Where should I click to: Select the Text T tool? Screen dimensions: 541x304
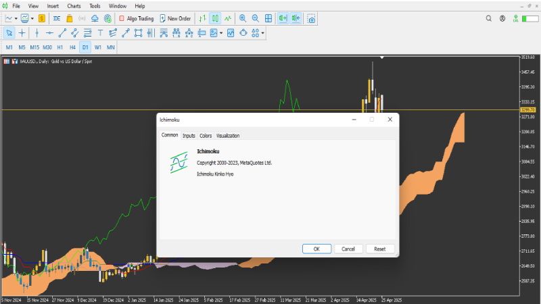click(100, 33)
